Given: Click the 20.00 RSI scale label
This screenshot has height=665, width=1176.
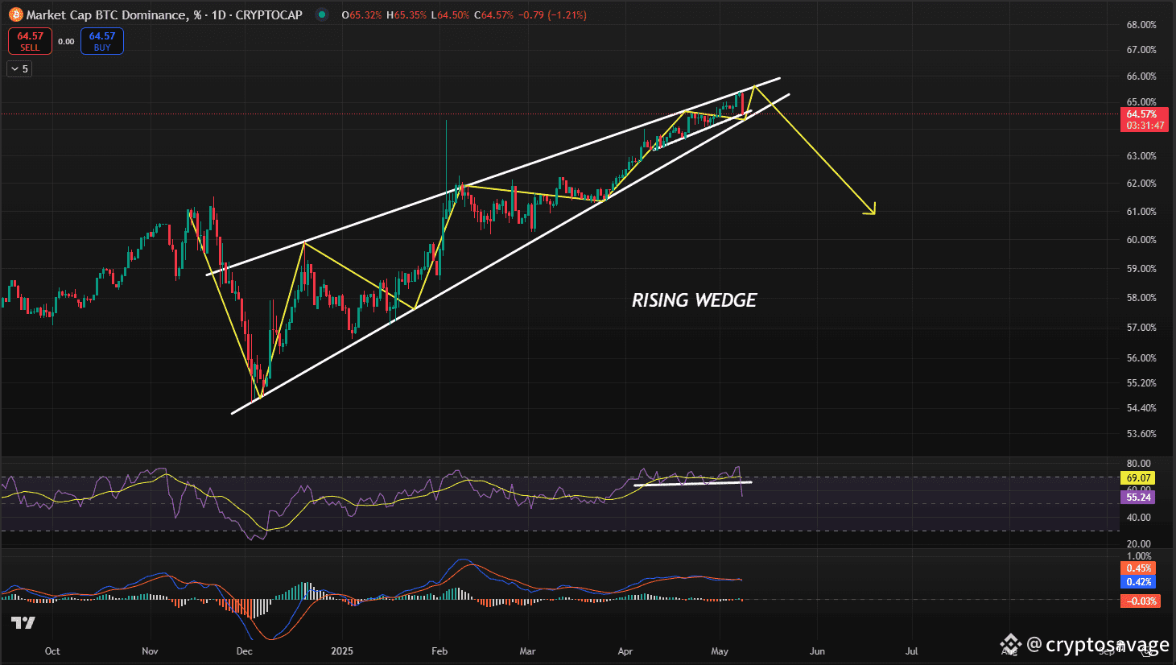Looking at the screenshot, I should [1139, 544].
